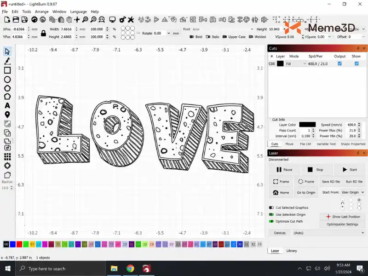Select the Position Laser pin tool
Image resolution: width=368 pixels, height=276 pixels.
tap(7, 115)
